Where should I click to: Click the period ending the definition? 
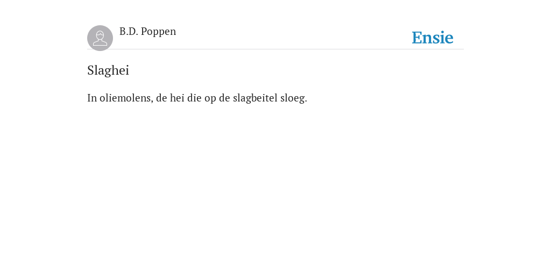pyautogui.click(x=306, y=102)
